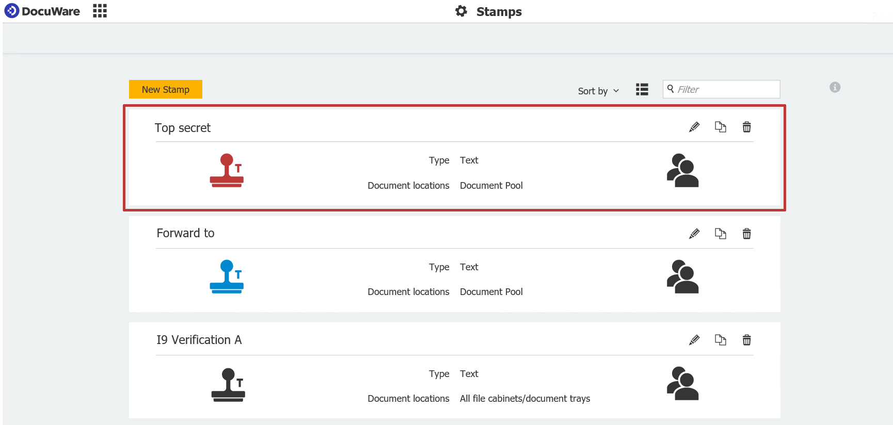Edit the I9 Verification A stamp
Screen dimensions: 893x425
[694, 340]
